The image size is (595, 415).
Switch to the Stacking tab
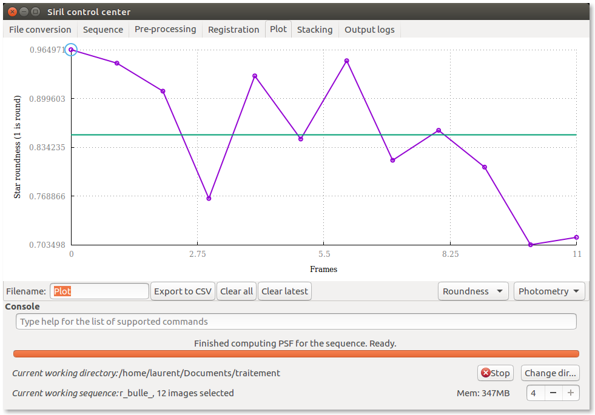[314, 30]
